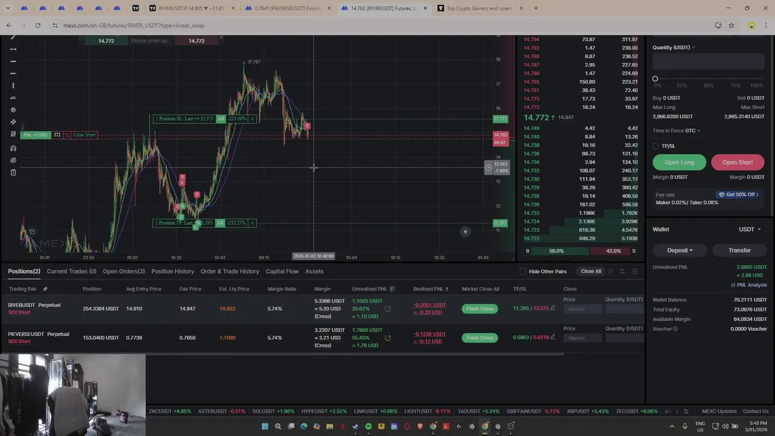Open the Wallet USDT currency dropdown

click(750, 230)
